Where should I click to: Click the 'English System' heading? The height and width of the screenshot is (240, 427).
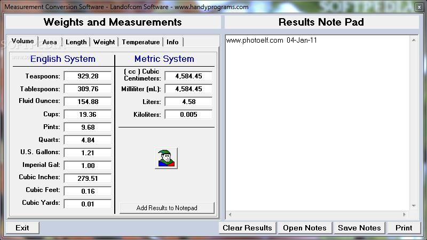coord(62,59)
